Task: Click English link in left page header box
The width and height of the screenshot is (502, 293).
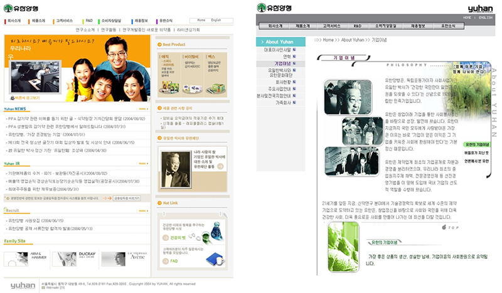Action: pos(216,20)
